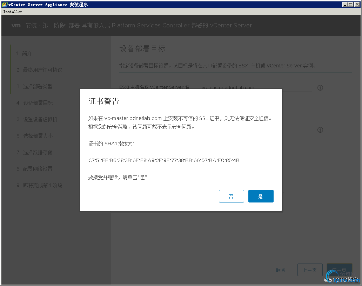This screenshot has width=362, height=286.
Task: Click the SHA1 fingerprint text C7:51:FF:B6…
Action: click(x=164, y=160)
